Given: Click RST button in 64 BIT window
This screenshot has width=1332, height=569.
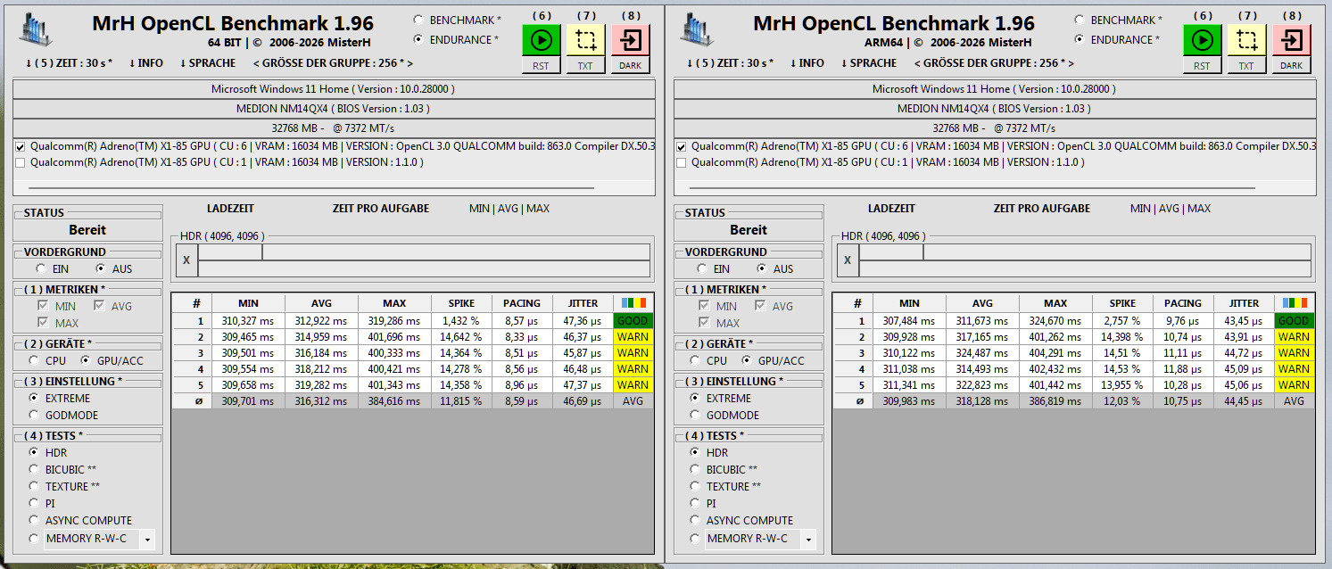Looking at the screenshot, I should 541,66.
